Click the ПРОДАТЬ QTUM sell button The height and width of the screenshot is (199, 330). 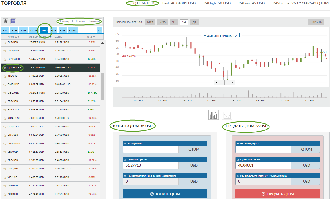[277, 194]
